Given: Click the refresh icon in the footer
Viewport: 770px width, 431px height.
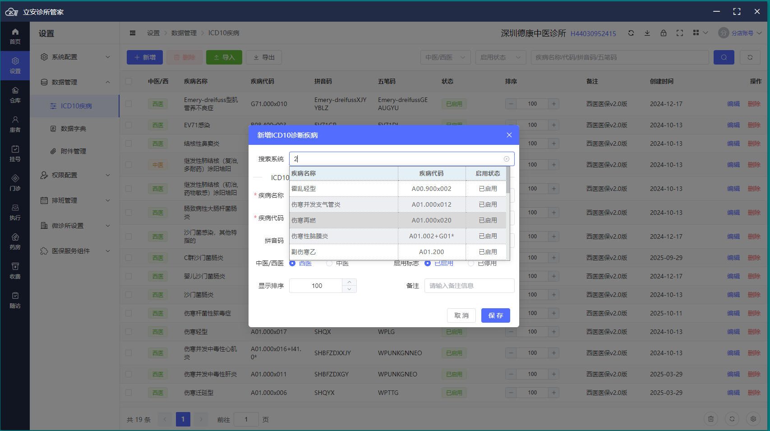Looking at the screenshot, I should pos(732,419).
